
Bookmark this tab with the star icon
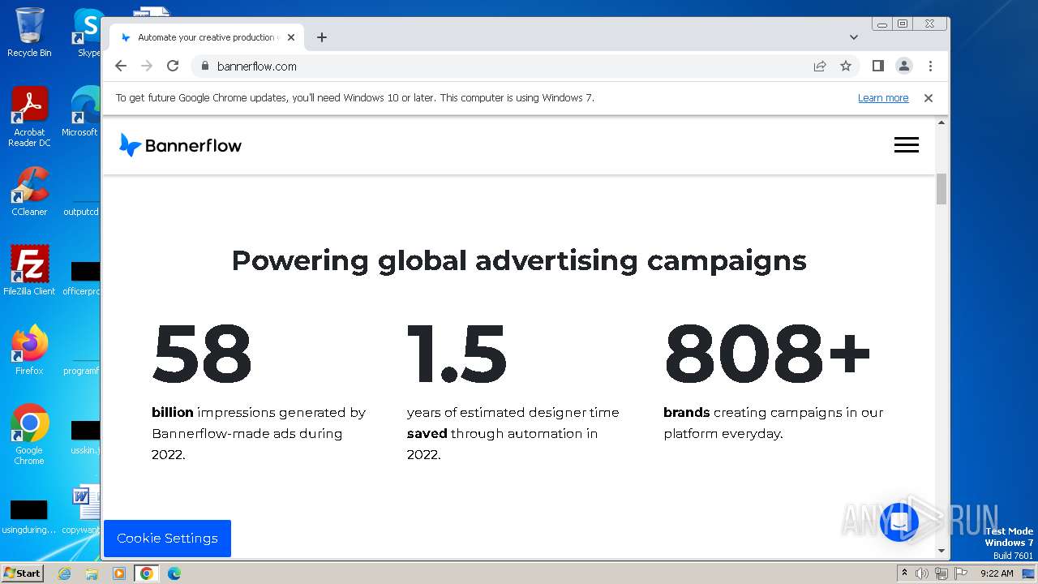846,66
